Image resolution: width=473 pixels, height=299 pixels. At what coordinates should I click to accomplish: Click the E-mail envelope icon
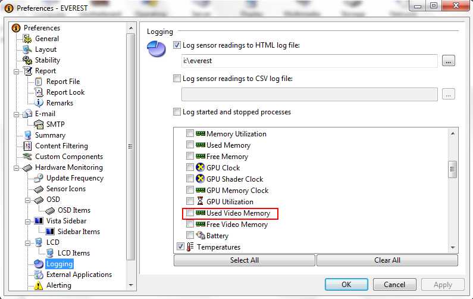click(x=27, y=114)
